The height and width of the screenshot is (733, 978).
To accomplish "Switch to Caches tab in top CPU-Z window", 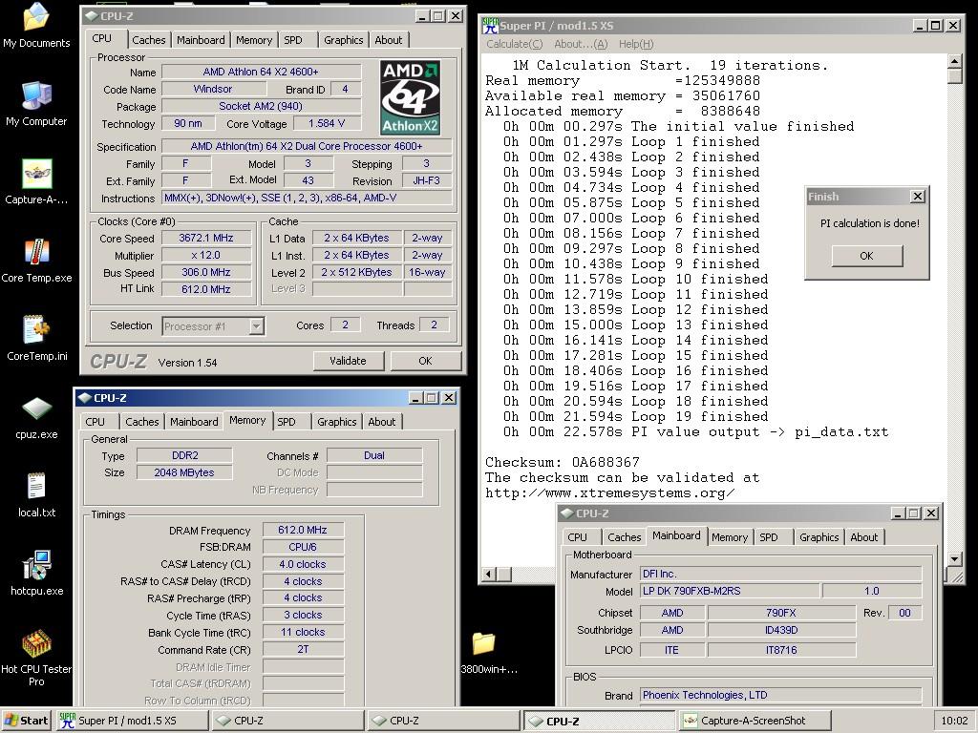I will click(148, 40).
